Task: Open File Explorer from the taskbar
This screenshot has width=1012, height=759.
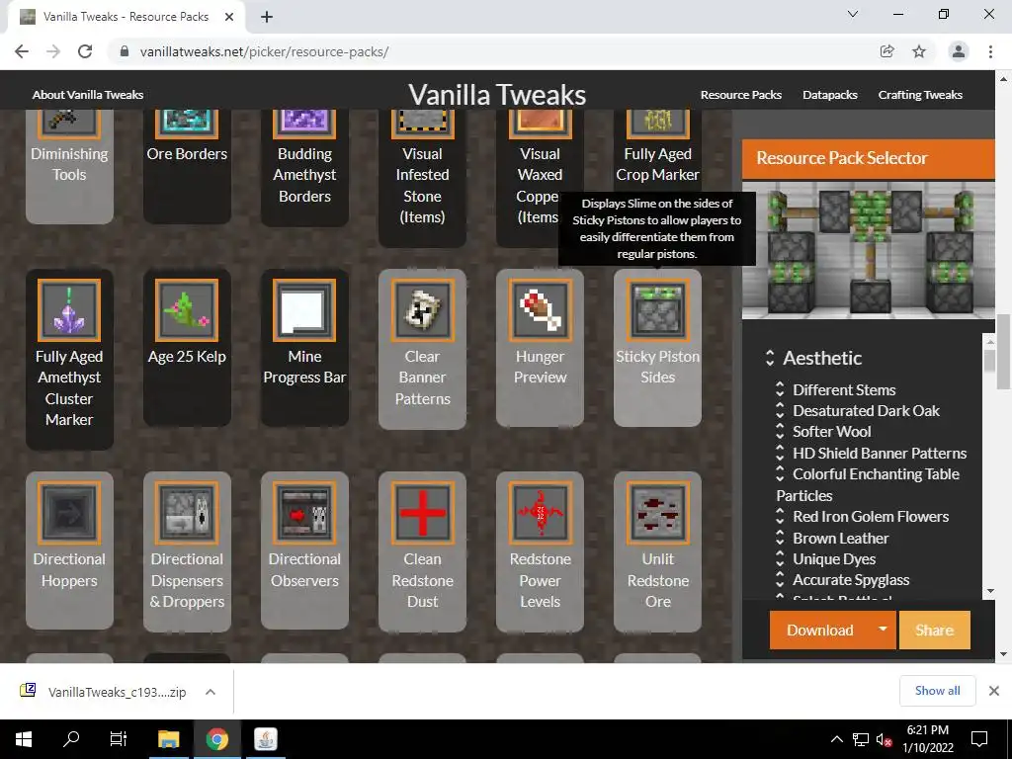Action: click(168, 739)
